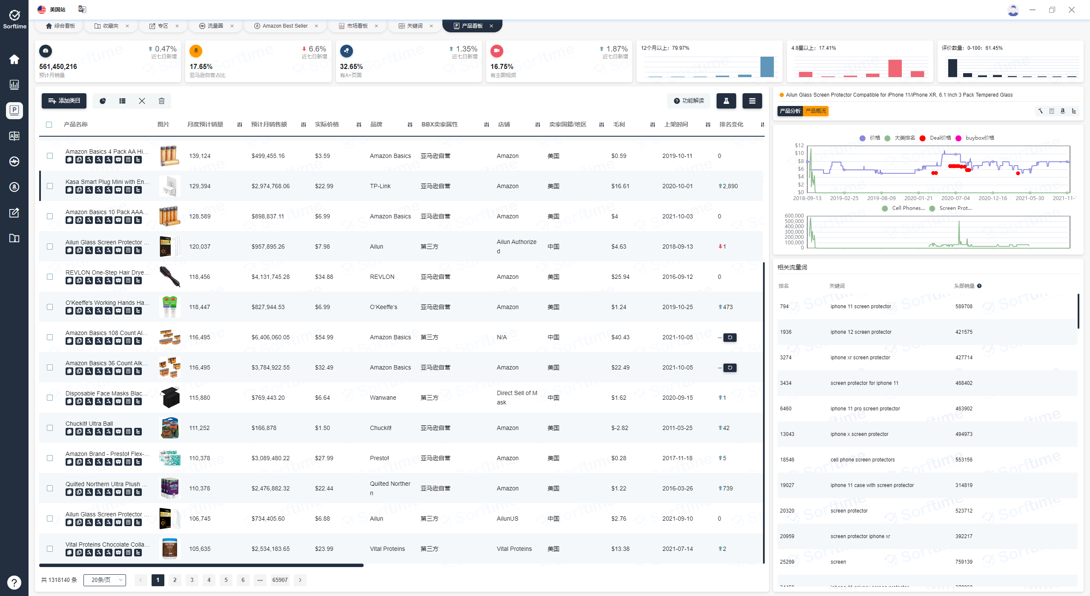The height and width of the screenshot is (596, 1090).
Task: Click the Amazon 'a' icon in product panel
Action: coord(1063,111)
